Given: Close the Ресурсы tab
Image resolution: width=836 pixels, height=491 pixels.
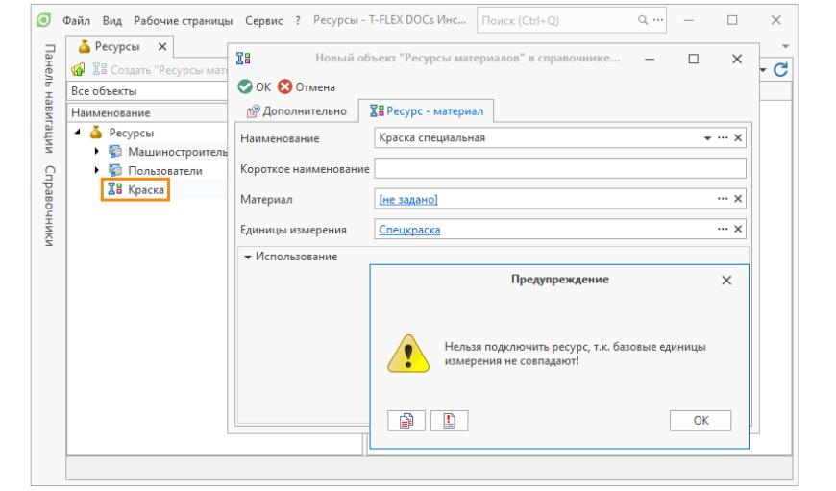Looking at the screenshot, I should 162,47.
